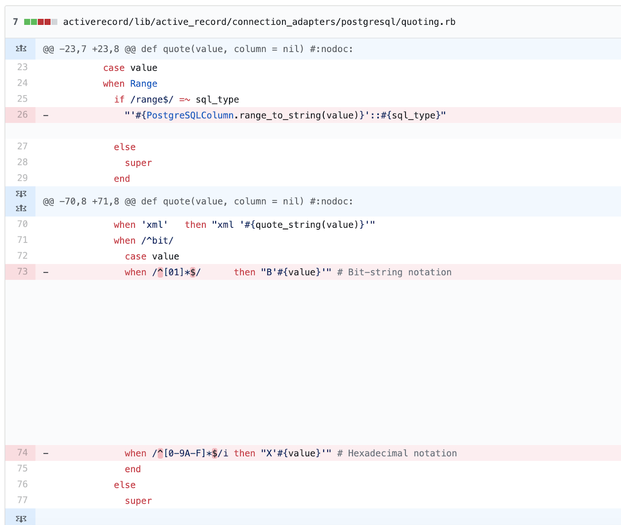Click the PostgreSQLColumn constant in line 26
The width and height of the screenshot is (621, 525).
coord(190,115)
